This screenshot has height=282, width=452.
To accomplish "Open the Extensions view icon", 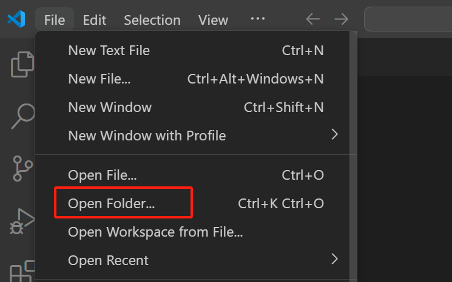I will point(23,271).
